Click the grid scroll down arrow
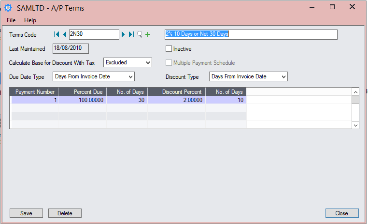Screen dimensions: 368x224 [x=355, y=125]
